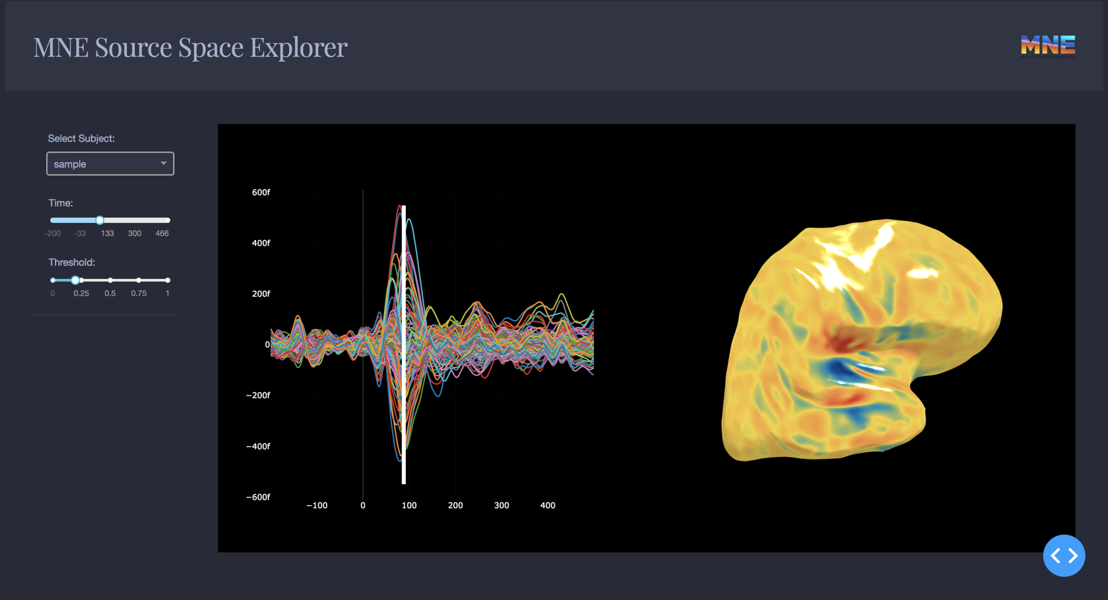This screenshot has height=600, width=1108.
Task: Click the −200f y-axis tick label
Action: pos(257,396)
